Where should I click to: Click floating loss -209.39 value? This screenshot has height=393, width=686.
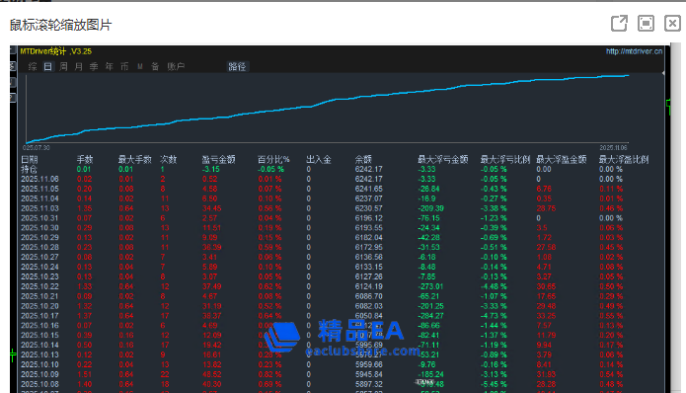click(430, 208)
